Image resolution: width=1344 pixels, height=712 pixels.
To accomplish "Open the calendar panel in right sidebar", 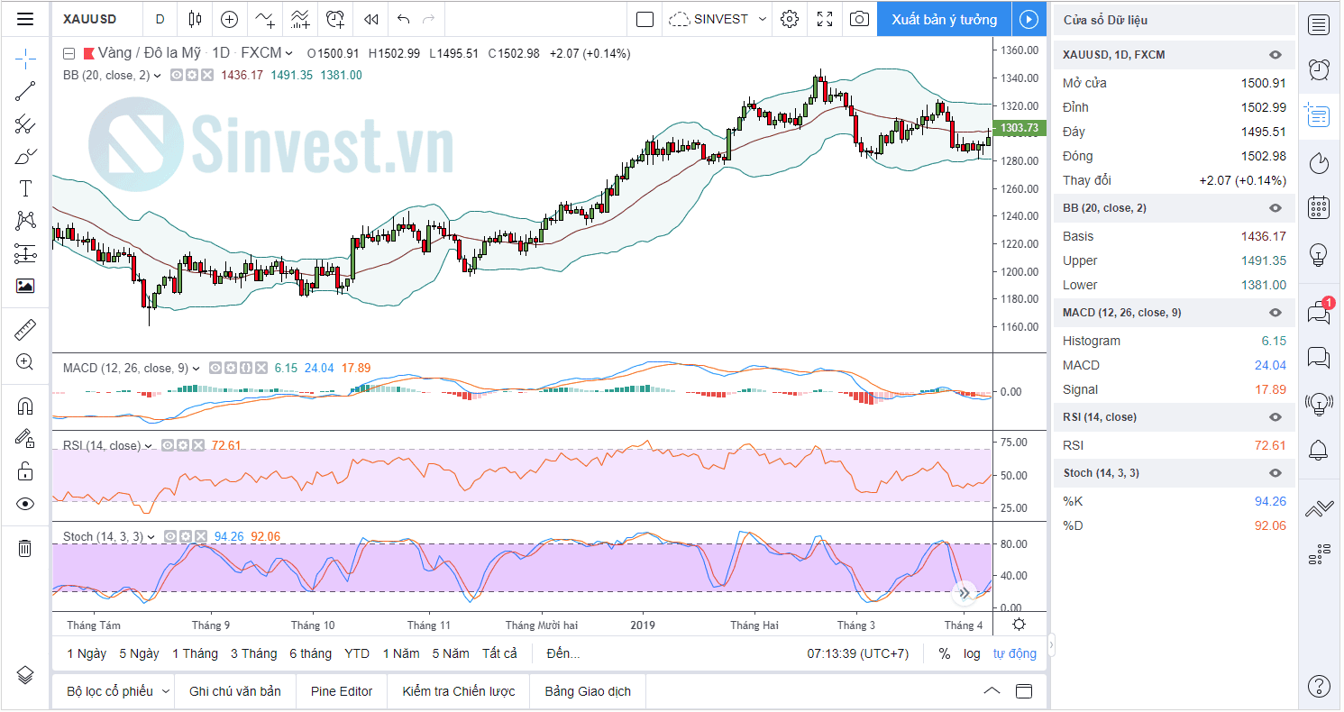I will 1319,207.
